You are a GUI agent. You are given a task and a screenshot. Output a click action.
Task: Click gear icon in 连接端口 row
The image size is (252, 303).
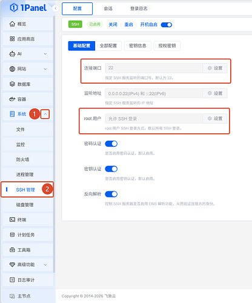(210, 68)
